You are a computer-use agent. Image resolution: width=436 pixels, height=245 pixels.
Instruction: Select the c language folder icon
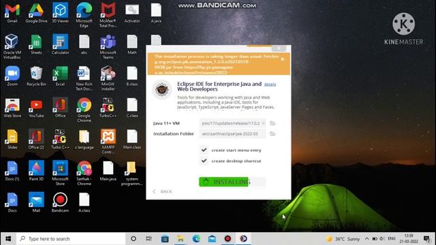coord(84,140)
